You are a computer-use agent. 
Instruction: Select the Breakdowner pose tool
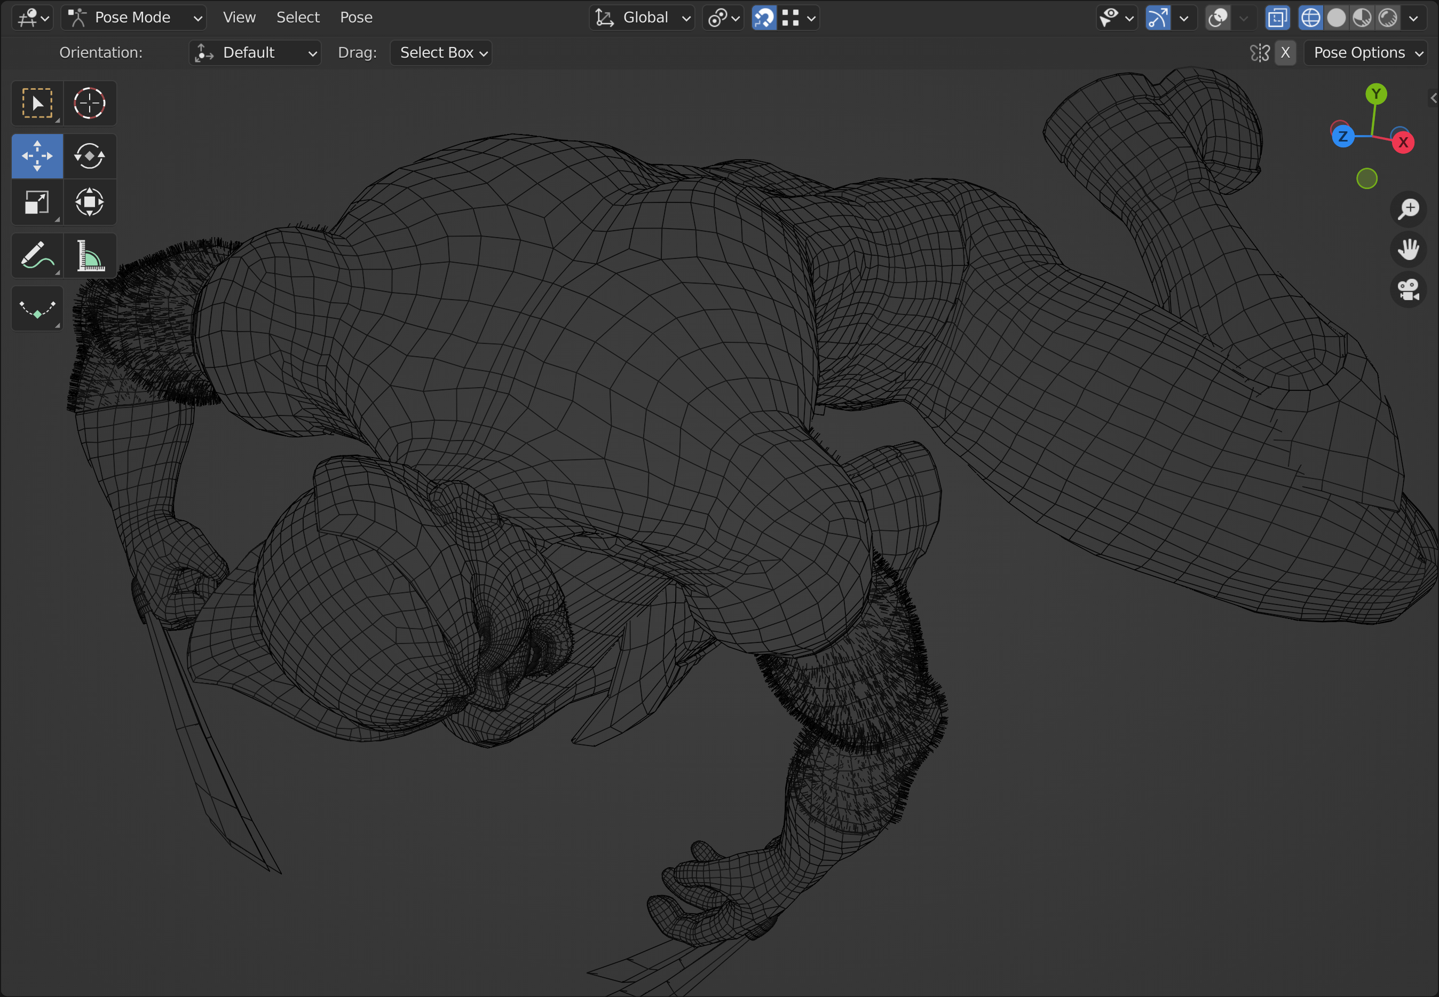click(x=37, y=309)
